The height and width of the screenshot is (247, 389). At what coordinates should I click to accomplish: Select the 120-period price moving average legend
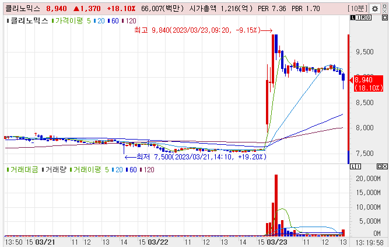[129, 21]
